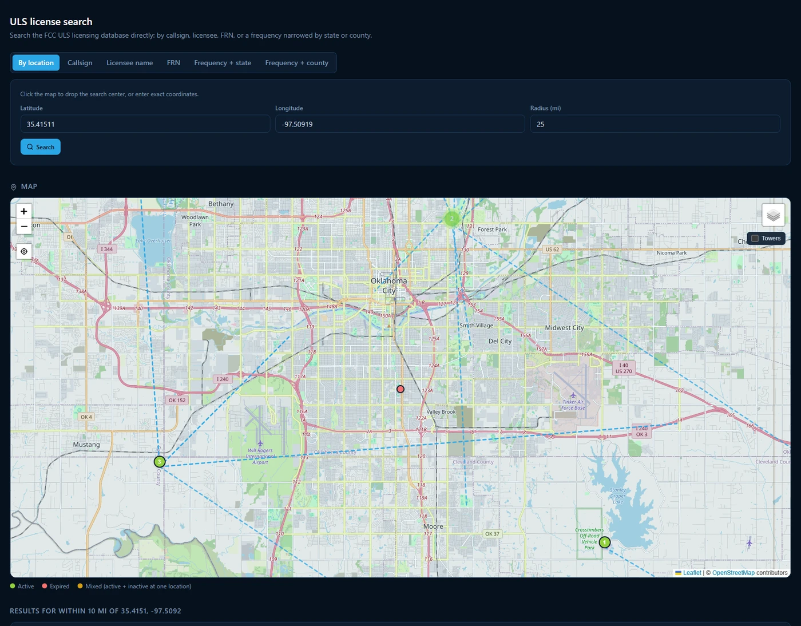Select the red expired marker on map
The height and width of the screenshot is (626, 801).
tap(400, 389)
